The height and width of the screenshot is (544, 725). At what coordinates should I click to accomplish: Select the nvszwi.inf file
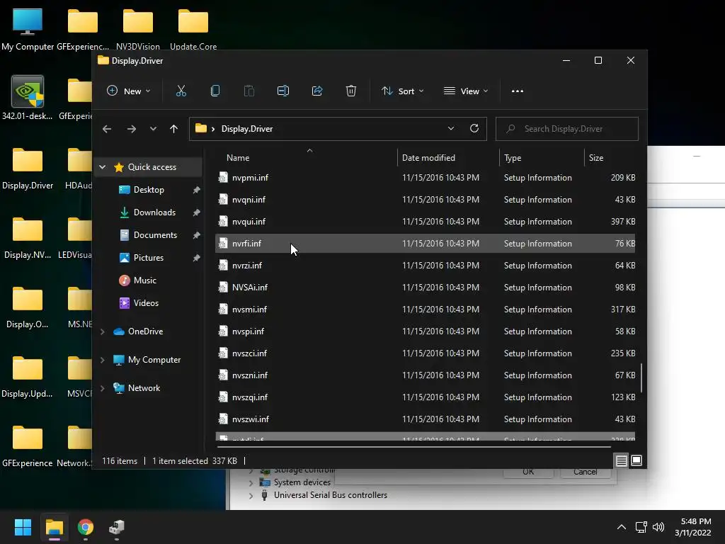point(426,419)
